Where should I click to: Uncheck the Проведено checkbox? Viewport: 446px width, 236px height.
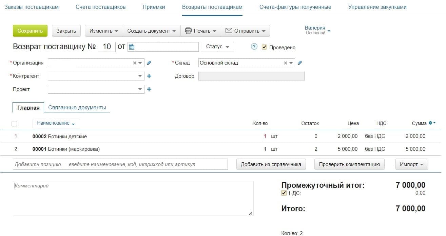265,47
